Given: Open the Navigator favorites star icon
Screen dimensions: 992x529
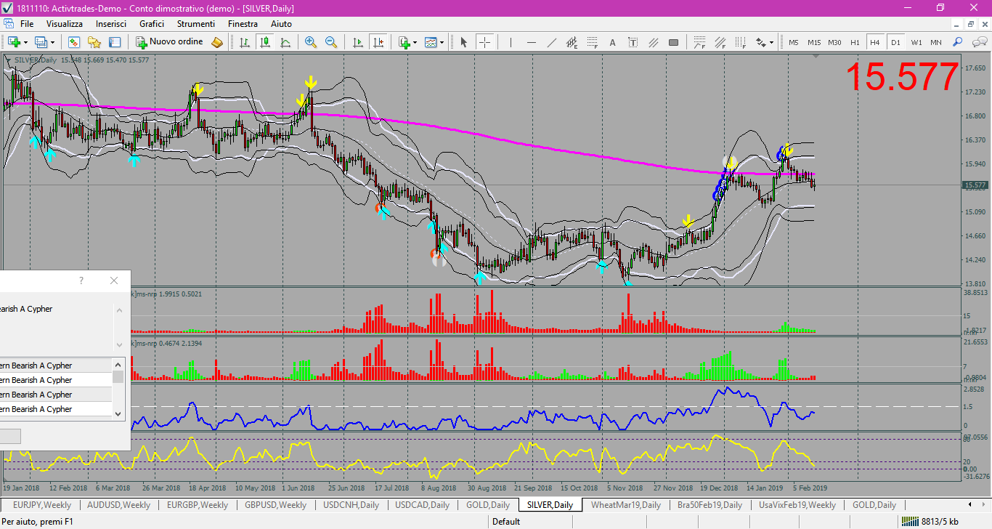Looking at the screenshot, I should tap(94, 42).
